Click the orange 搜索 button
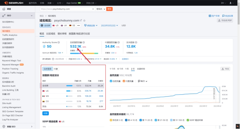Screen dimensions: 240x129 click(x=109, y=9)
